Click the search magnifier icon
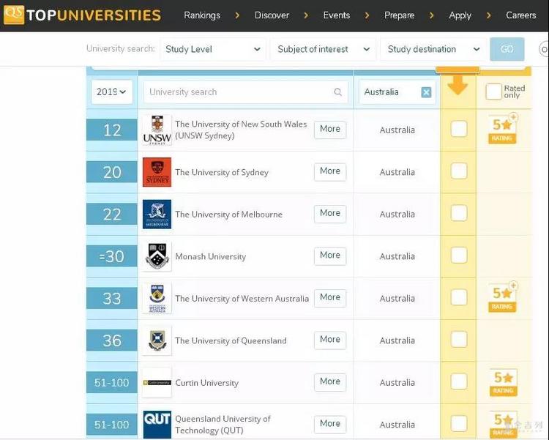This screenshot has width=549, height=440. coord(337,92)
